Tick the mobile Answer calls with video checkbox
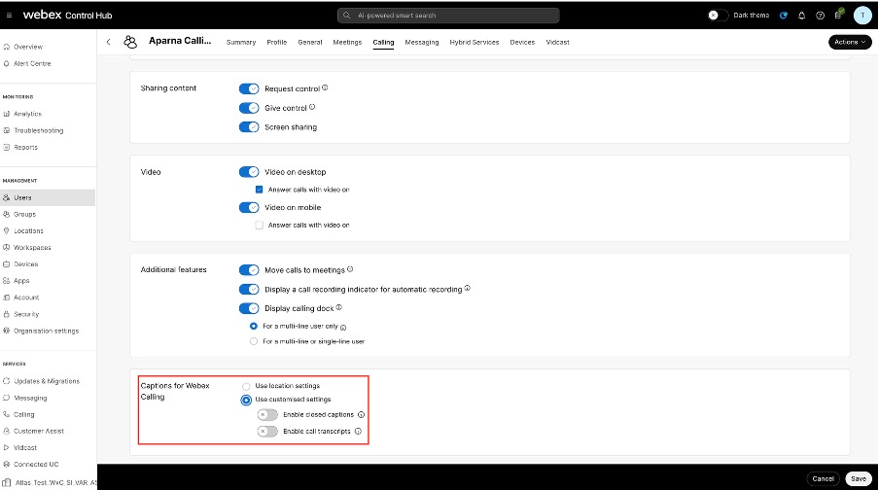The width and height of the screenshot is (879, 490). point(260,225)
